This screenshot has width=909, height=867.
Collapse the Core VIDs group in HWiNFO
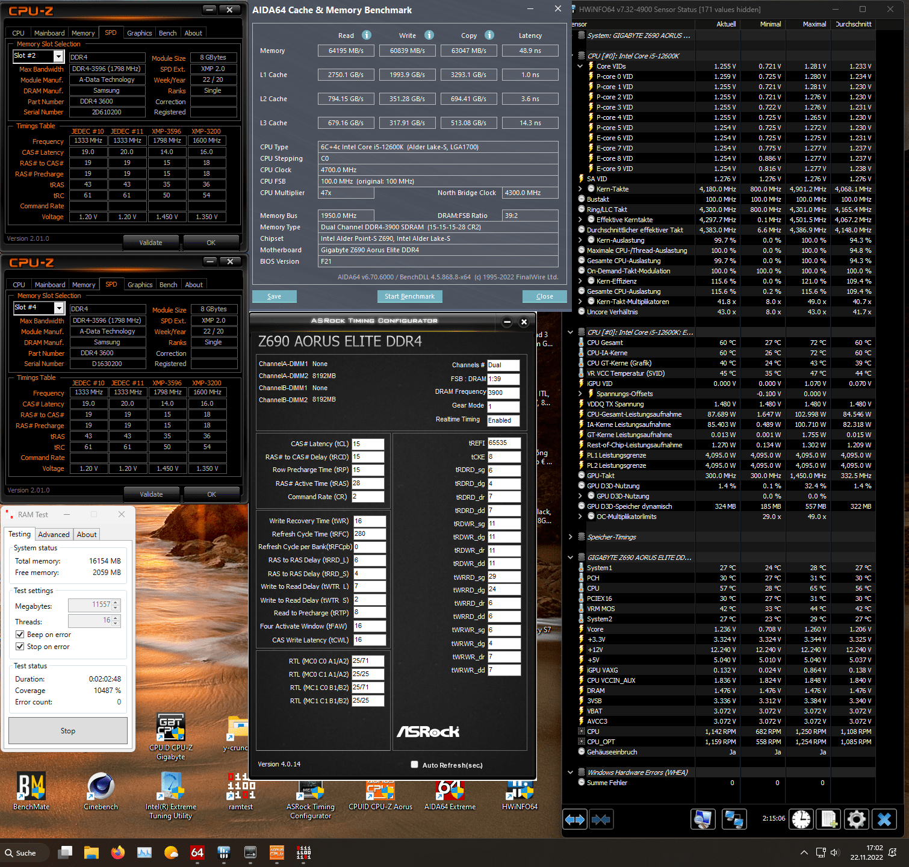(x=580, y=66)
